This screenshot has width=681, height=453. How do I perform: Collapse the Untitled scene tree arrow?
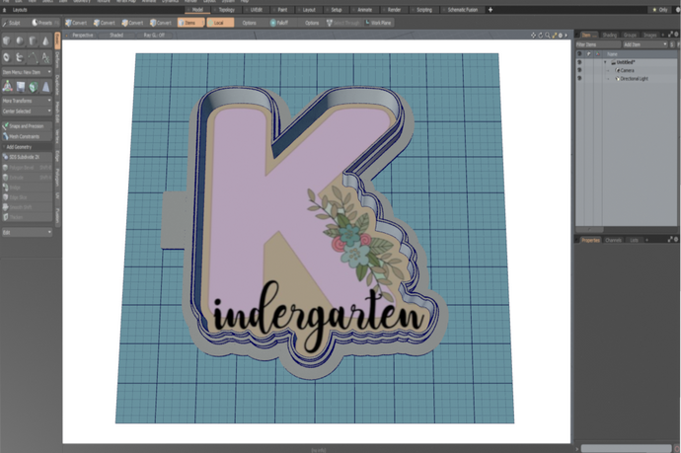coord(605,62)
